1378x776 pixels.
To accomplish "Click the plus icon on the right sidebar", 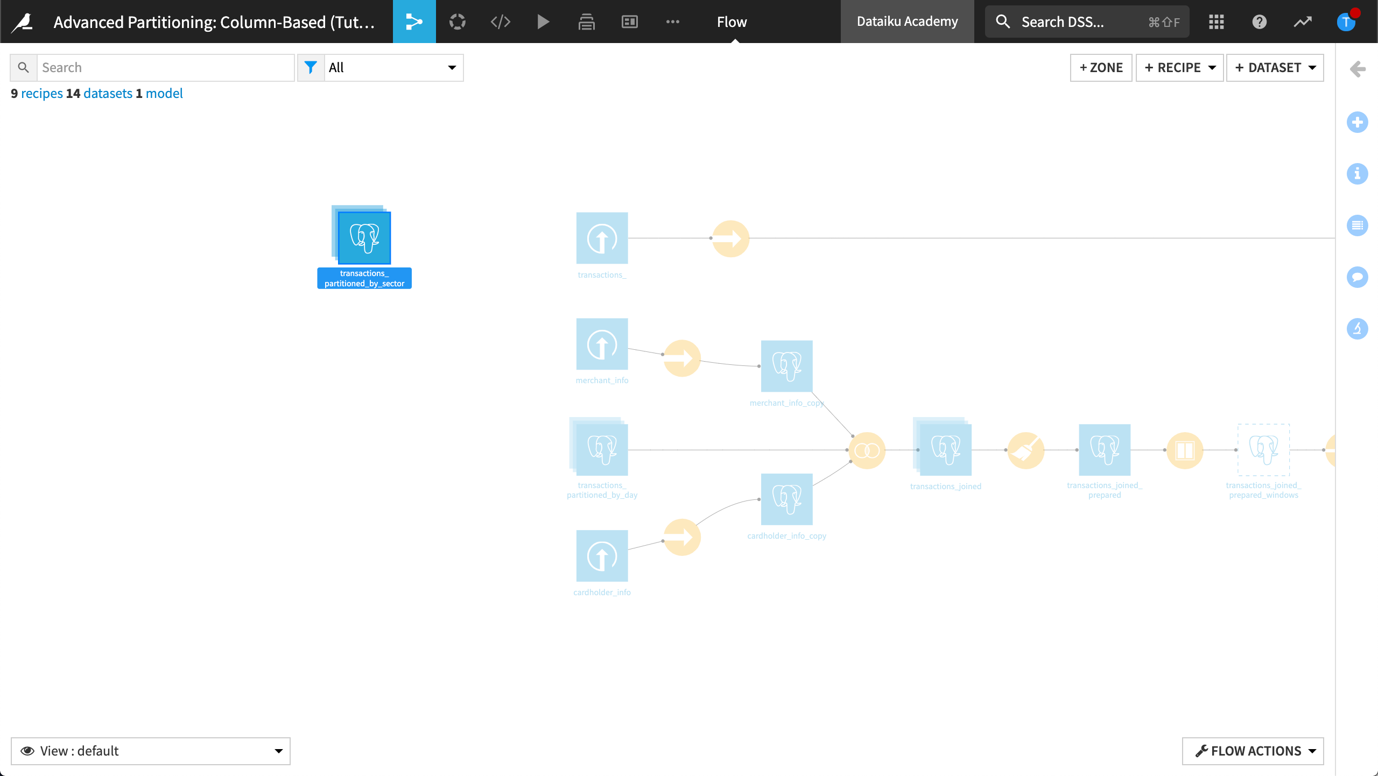I will [x=1358, y=122].
